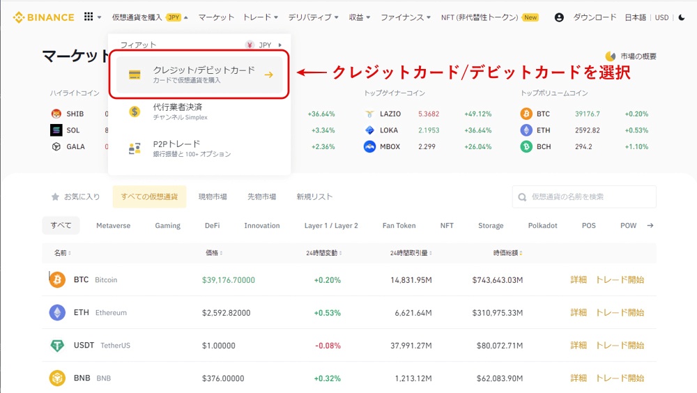The image size is (697, 393).
Task: Click the ダウンロード link
Action: point(595,17)
